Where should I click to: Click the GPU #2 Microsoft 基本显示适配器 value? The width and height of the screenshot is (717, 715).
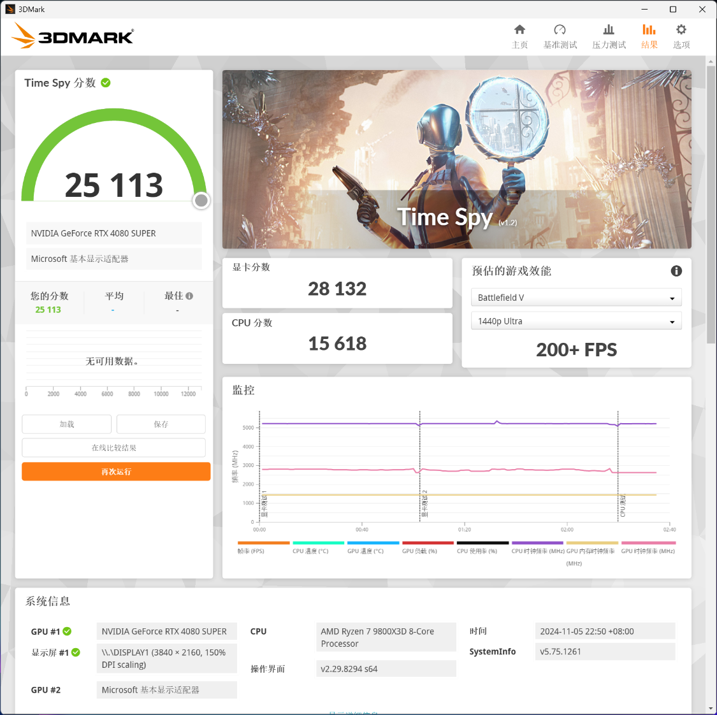click(166, 690)
